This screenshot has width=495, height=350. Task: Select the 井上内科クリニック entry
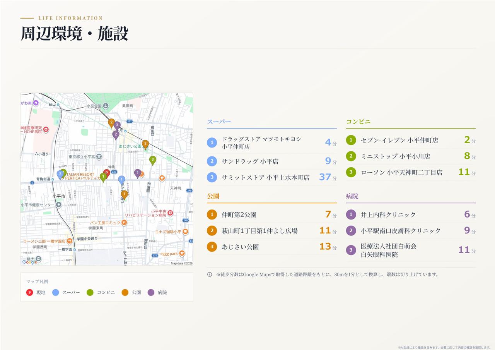click(x=411, y=214)
